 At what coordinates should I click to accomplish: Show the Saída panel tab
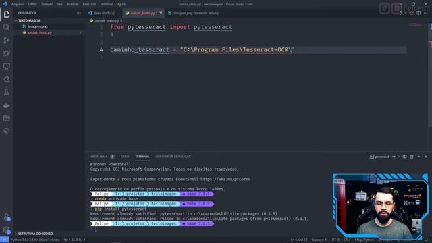[125, 157]
